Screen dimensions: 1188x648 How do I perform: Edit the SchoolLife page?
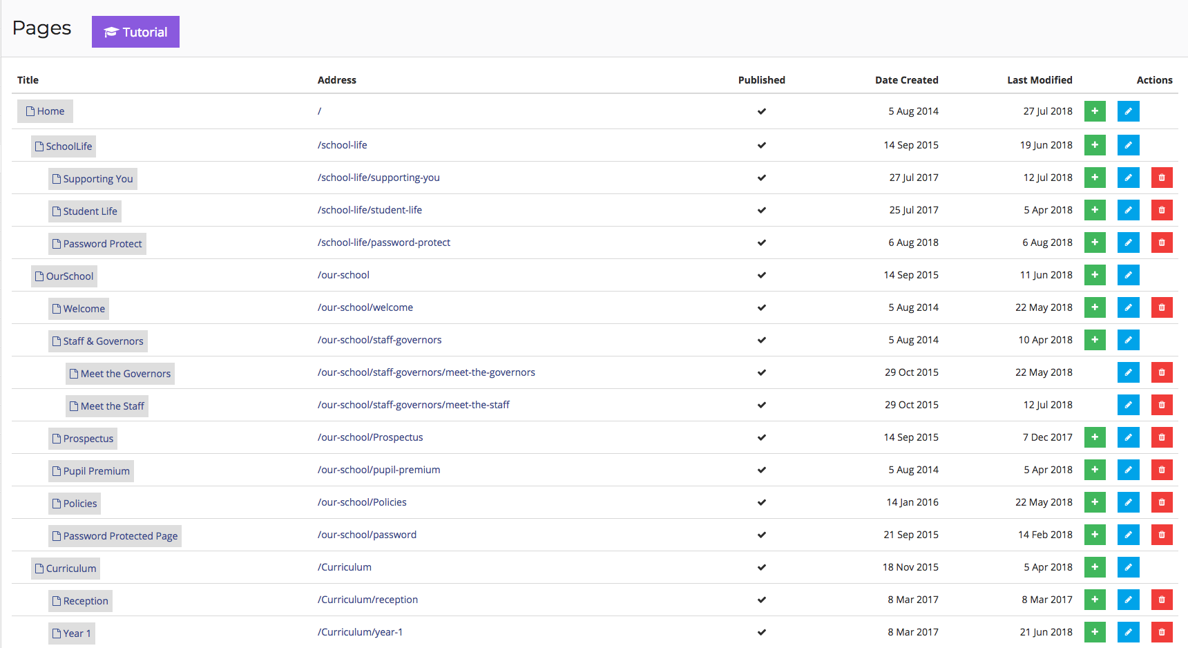click(1128, 145)
